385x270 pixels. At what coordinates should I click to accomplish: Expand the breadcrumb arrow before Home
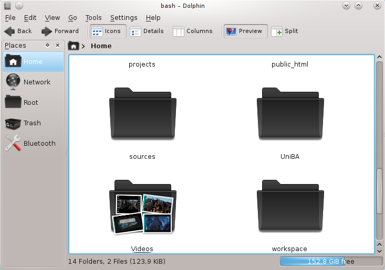click(x=84, y=46)
